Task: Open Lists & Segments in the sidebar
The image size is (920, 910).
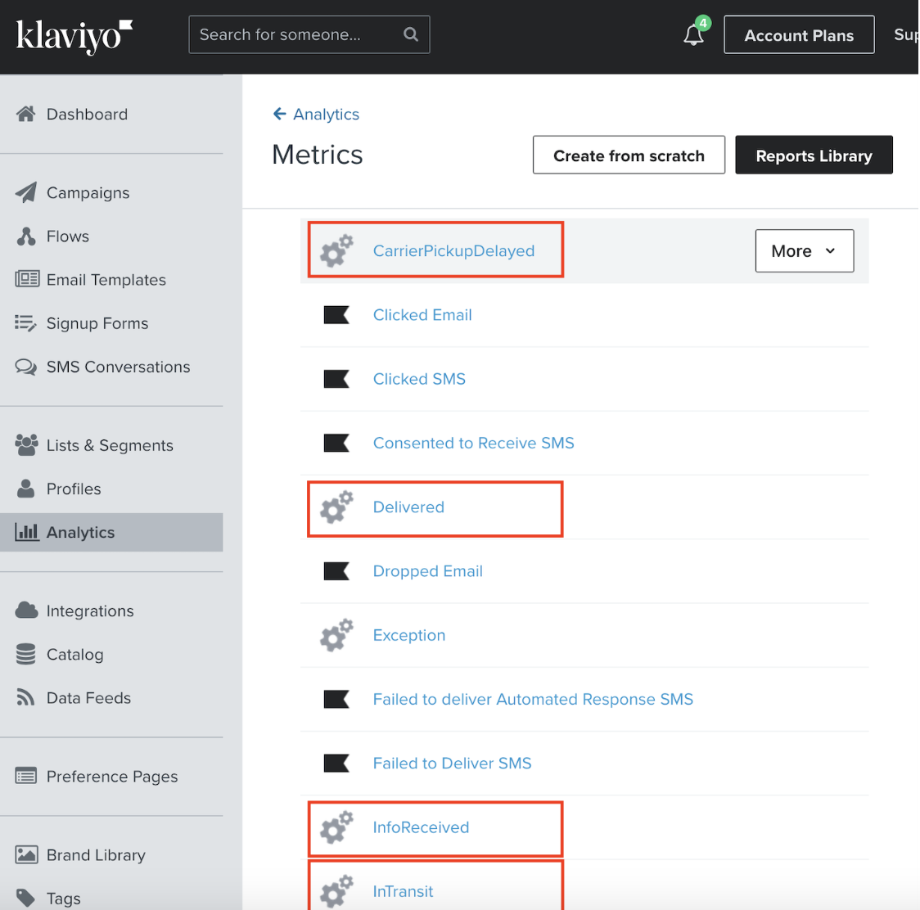Action: (x=111, y=444)
